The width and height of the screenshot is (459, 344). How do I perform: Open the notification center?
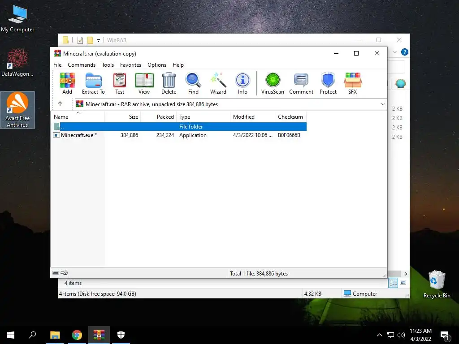[445, 335]
